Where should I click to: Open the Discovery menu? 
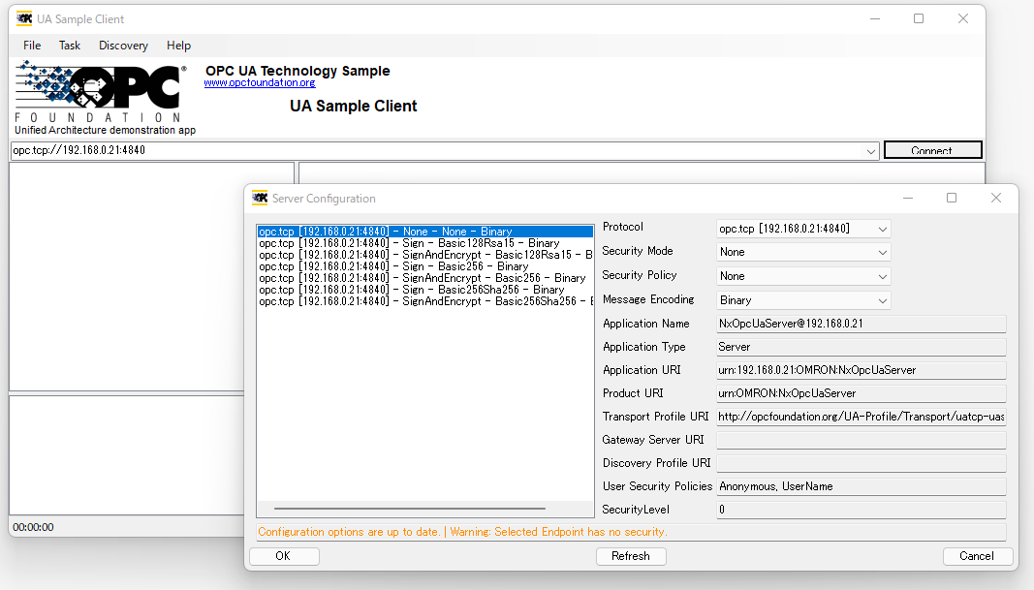coord(123,46)
